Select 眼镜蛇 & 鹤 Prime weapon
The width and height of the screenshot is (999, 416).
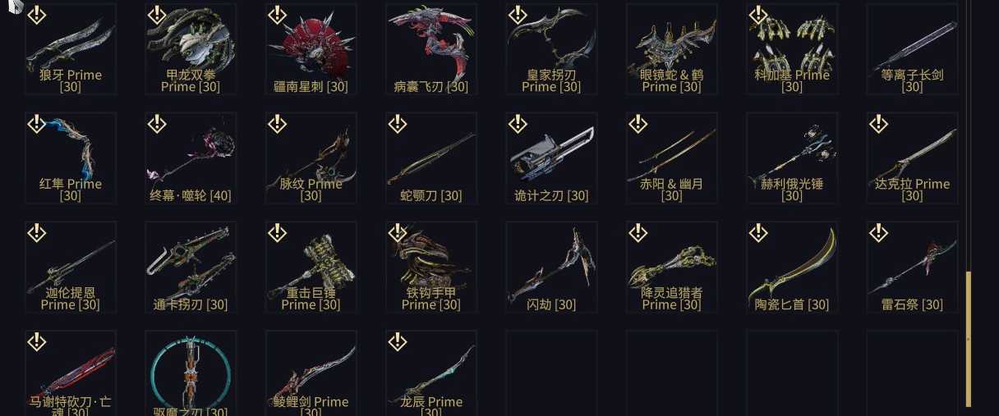point(672,48)
